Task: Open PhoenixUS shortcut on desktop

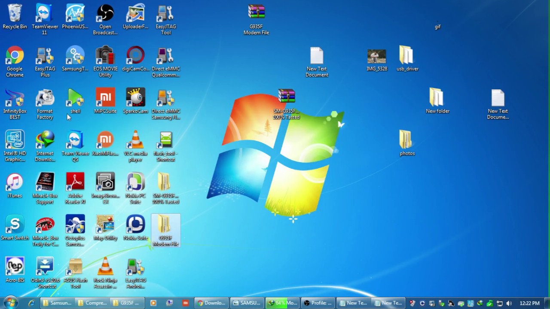Action: coord(75,17)
